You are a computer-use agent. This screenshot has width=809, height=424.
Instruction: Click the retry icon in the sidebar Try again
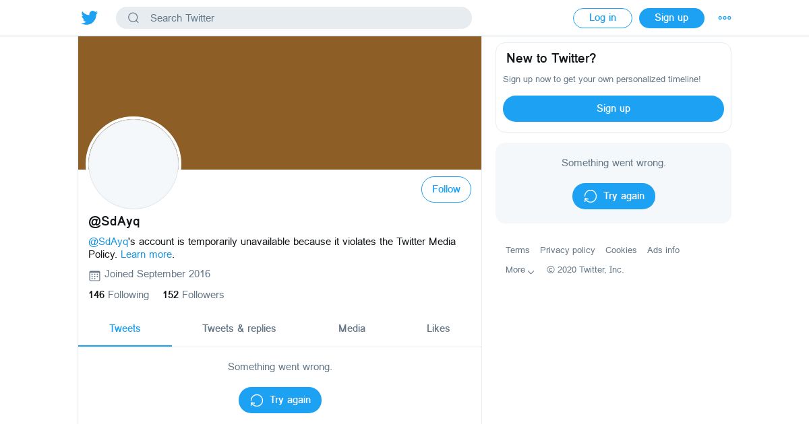click(x=591, y=197)
